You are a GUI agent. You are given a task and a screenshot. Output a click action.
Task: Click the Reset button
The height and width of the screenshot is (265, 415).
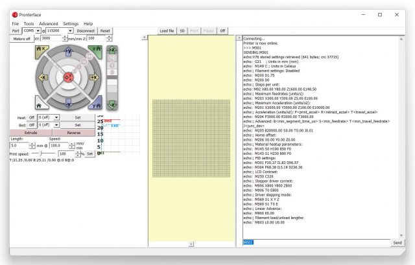coord(105,31)
